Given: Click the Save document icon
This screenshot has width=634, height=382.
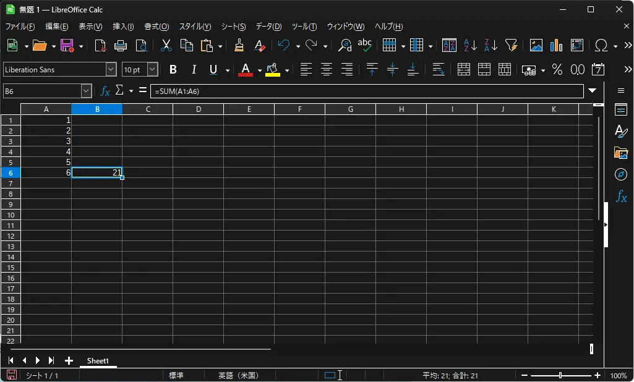Looking at the screenshot, I should (x=67, y=45).
